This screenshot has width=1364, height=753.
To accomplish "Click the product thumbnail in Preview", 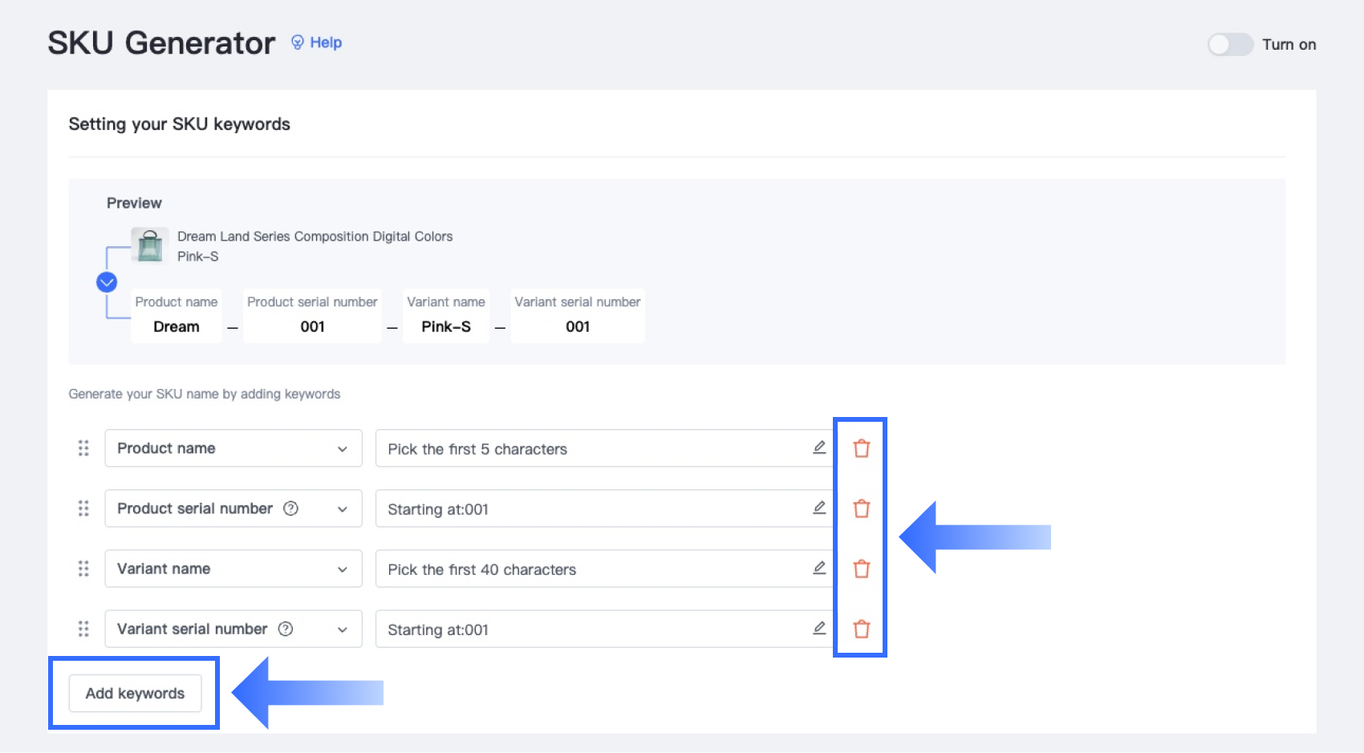I will pyautogui.click(x=150, y=245).
